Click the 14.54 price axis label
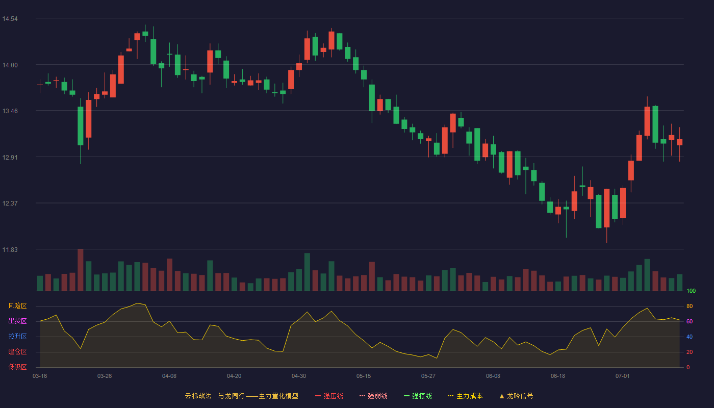The height and width of the screenshot is (408, 714). [x=10, y=19]
